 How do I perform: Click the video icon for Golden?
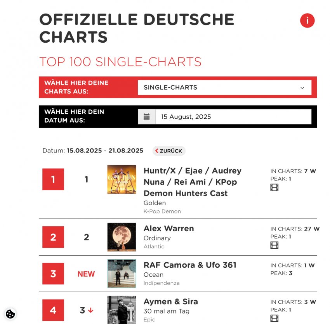click(x=274, y=188)
